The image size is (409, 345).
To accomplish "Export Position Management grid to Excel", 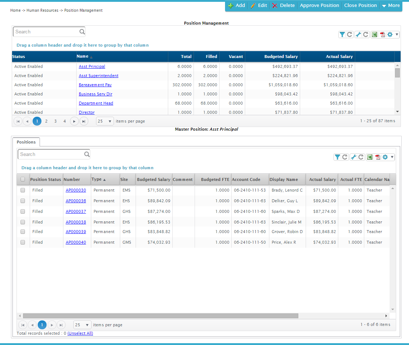I will [x=375, y=34].
